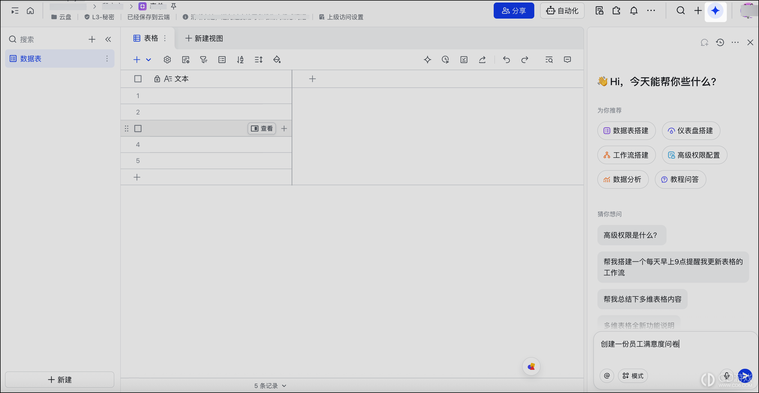Click the undo arrow in toolbar
Image resolution: width=759 pixels, height=393 pixels.
point(506,60)
